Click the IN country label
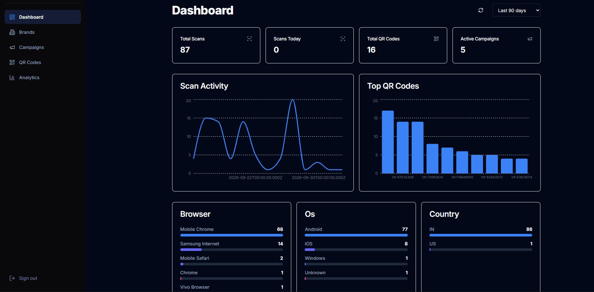594x292 pixels. coord(432,229)
